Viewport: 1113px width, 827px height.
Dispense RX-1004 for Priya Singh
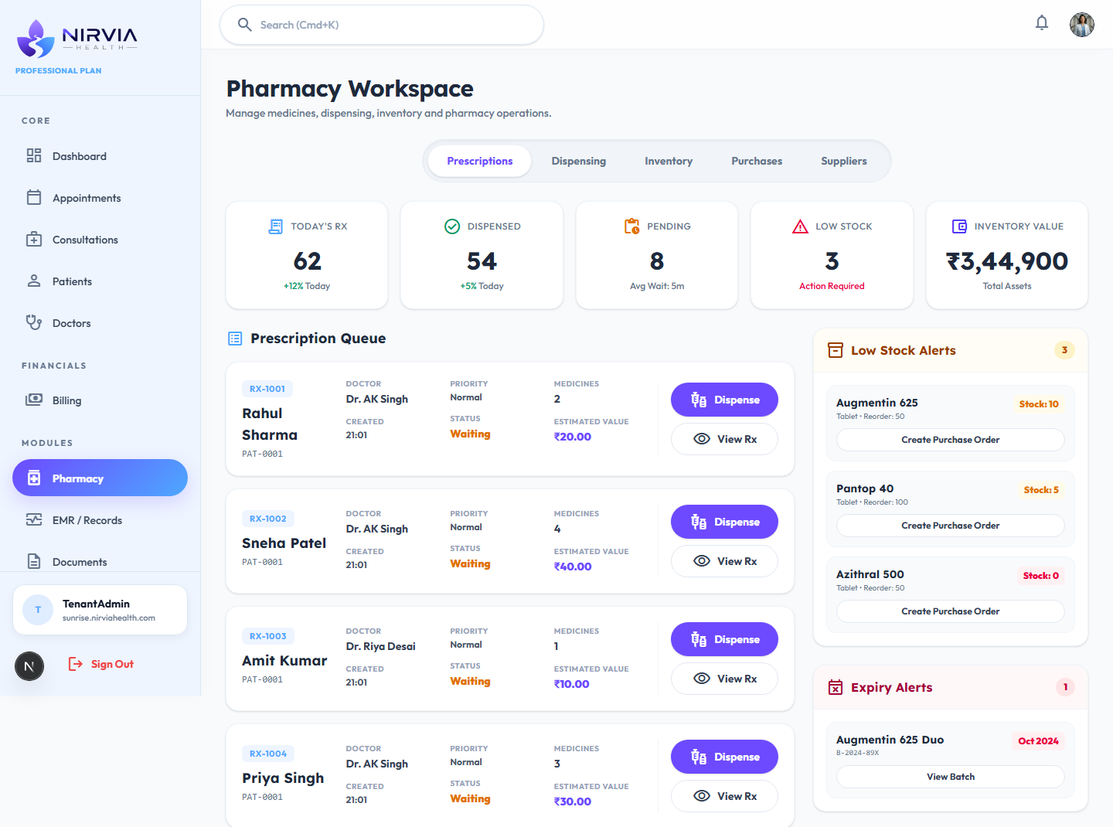pos(724,757)
